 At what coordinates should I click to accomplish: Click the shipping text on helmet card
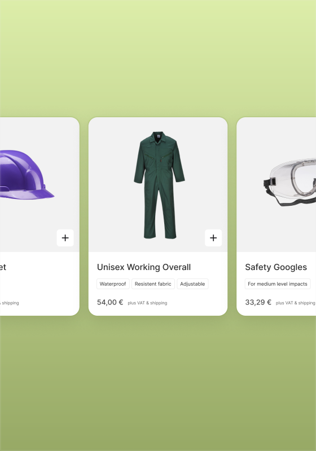coord(10,303)
